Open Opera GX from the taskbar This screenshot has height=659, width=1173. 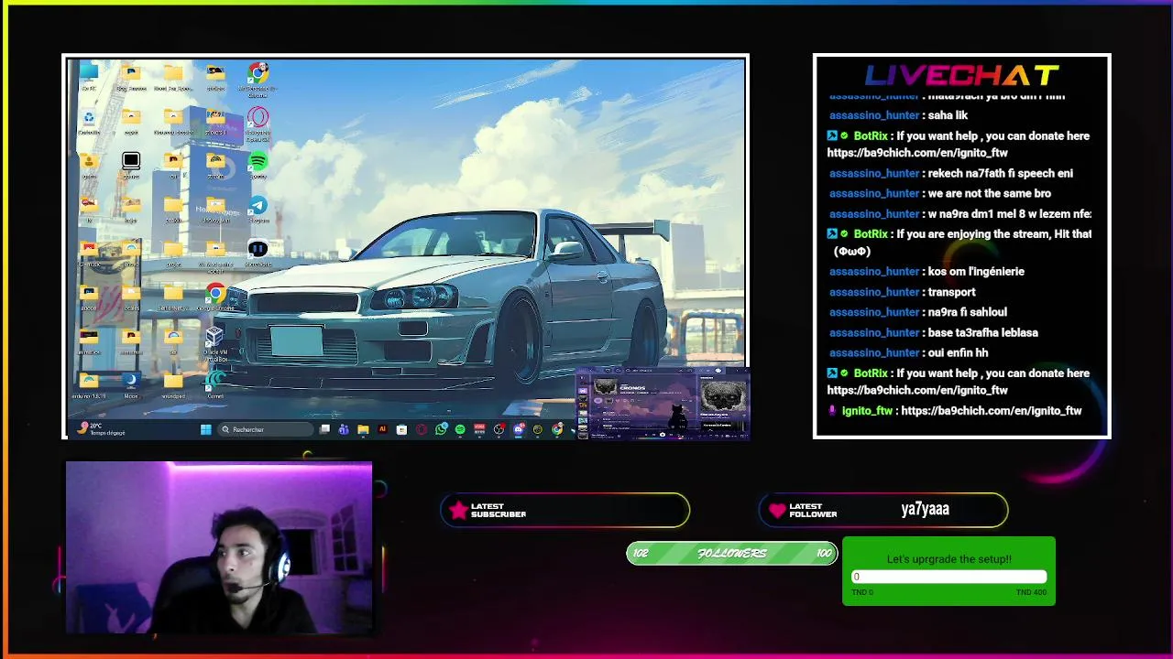421,429
